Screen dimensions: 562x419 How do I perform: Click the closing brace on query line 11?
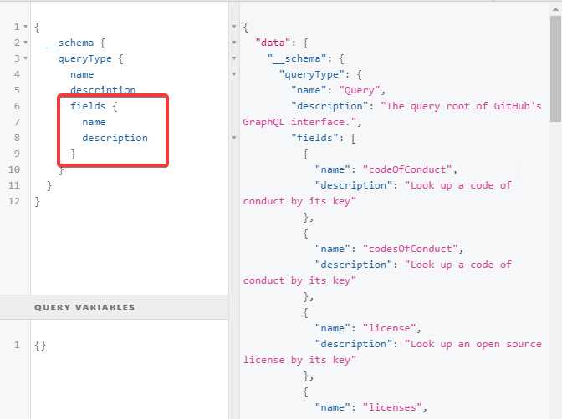[49, 185]
